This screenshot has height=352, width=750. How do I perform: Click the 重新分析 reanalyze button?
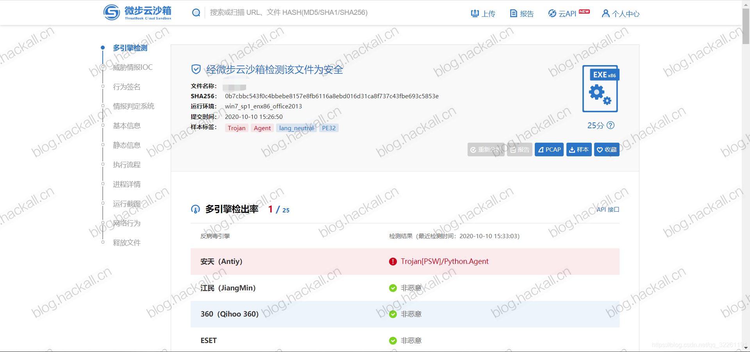486,150
